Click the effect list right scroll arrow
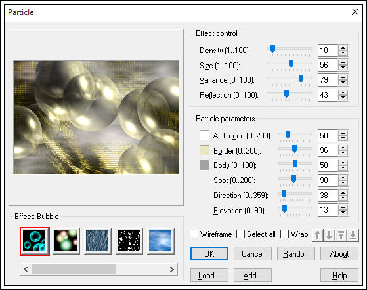The width and height of the screenshot is (367, 290). tap(172, 269)
